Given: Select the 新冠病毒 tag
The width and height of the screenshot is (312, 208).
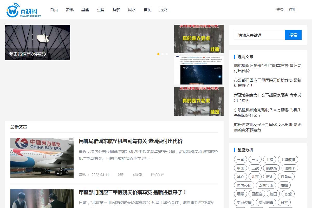Looking at the screenshot, I should coord(266,203).
